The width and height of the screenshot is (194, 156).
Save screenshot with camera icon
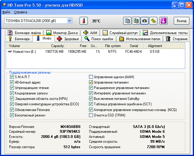point(144,21)
